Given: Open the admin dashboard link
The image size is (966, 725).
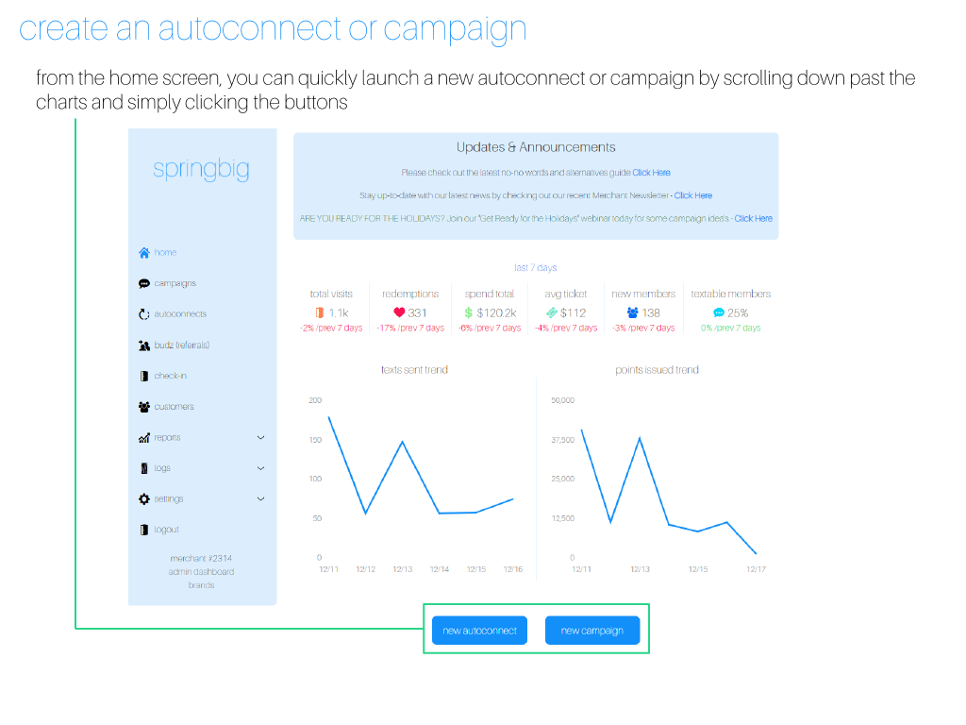Looking at the screenshot, I should tap(201, 572).
